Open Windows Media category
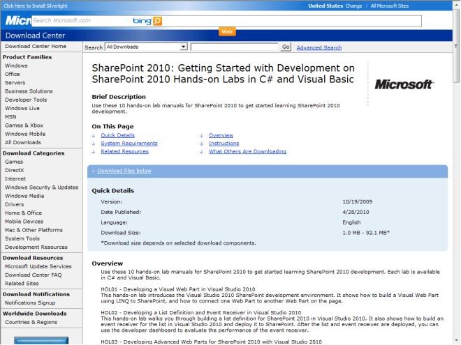 (24, 196)
